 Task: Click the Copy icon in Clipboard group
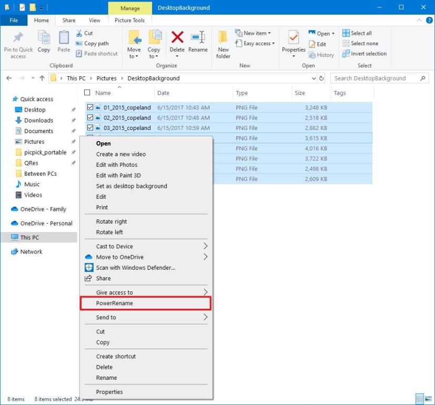coord(44,37)
